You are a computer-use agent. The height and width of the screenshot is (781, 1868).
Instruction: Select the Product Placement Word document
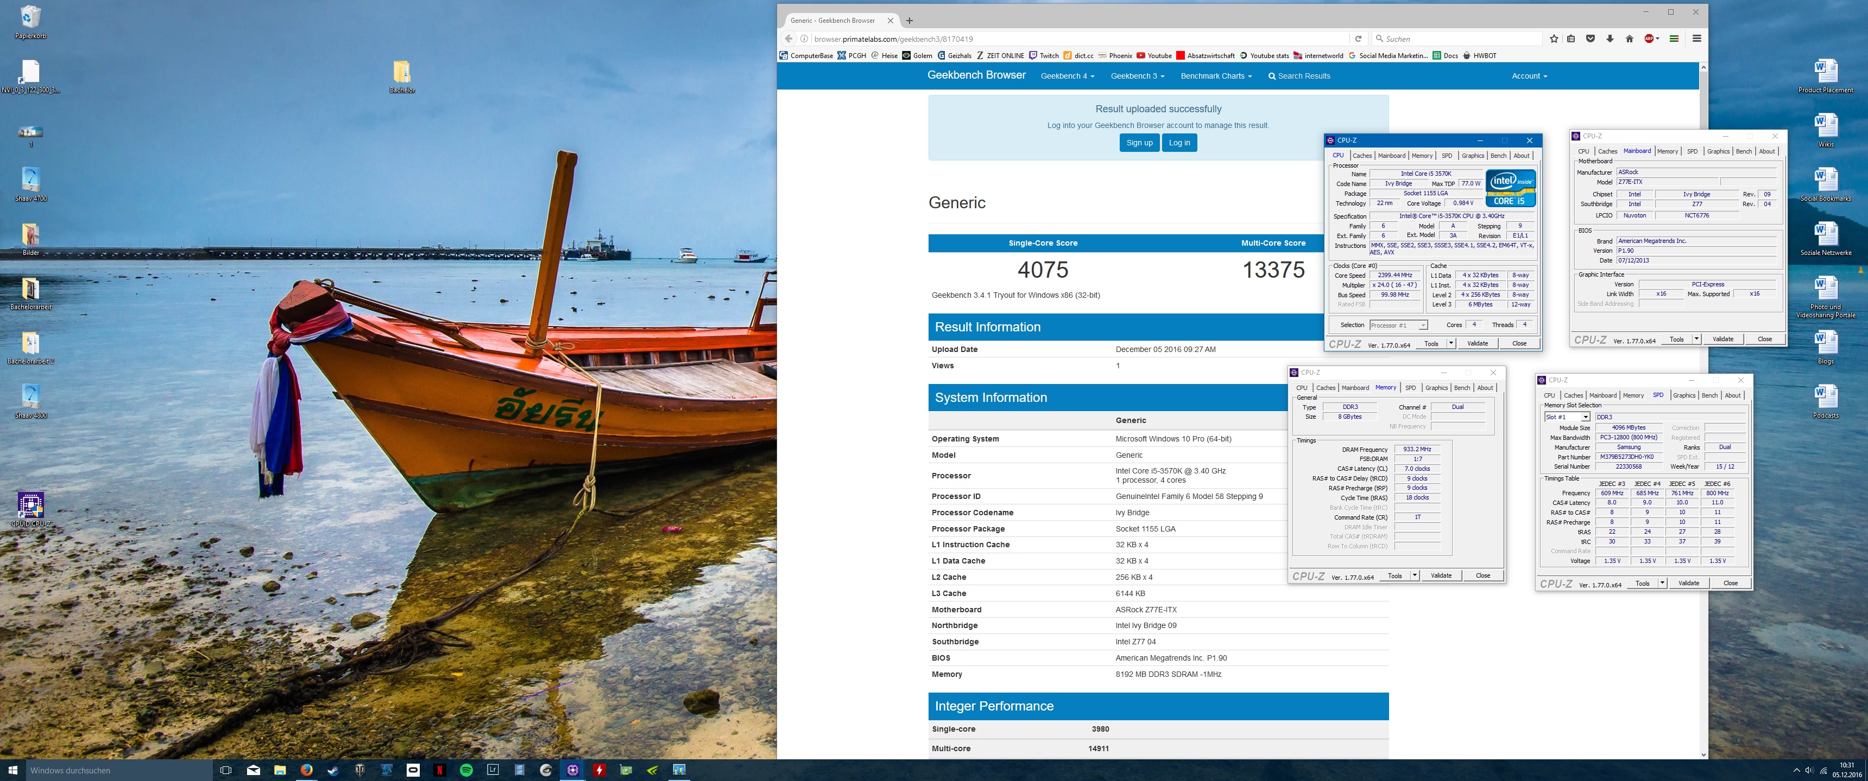(1825, 76)
